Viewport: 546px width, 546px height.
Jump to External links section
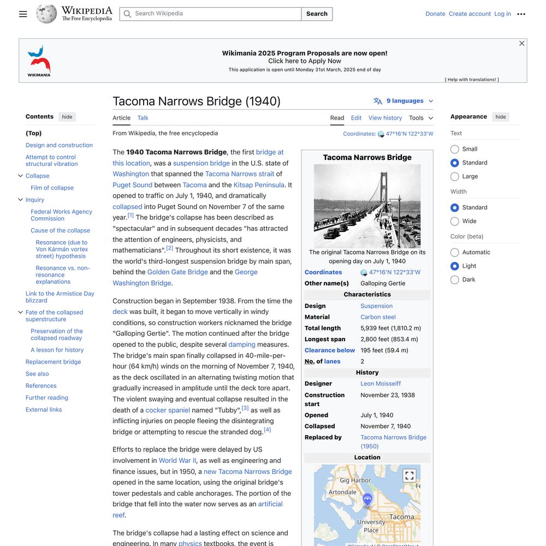44,410
